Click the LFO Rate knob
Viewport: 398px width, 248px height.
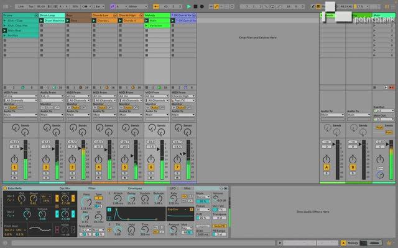pyautogui.click(x=174, y=198)
